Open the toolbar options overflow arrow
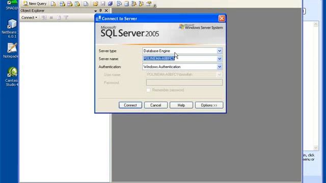 click(x=155, y=6)
